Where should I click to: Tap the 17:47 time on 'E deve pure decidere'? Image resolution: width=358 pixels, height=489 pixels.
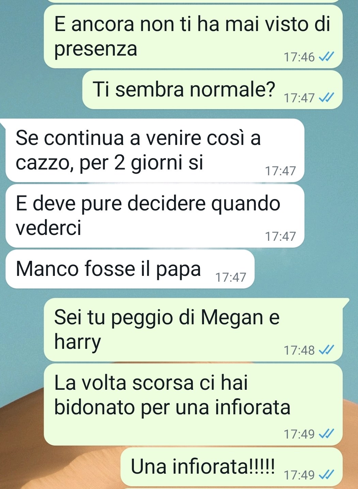(x=281, y=236)
